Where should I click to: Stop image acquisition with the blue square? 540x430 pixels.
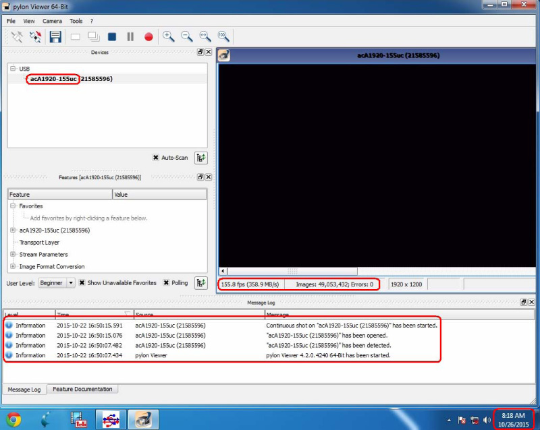click(112, 36)
